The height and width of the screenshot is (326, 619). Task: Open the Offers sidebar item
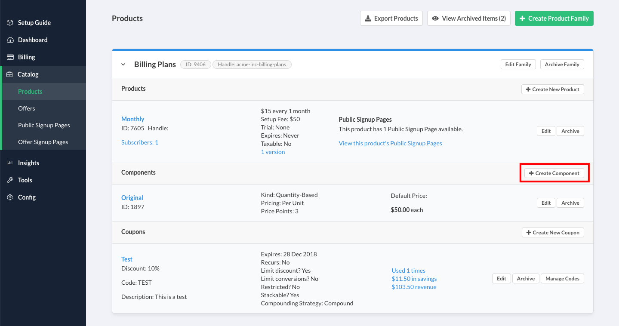pos(27,108)
